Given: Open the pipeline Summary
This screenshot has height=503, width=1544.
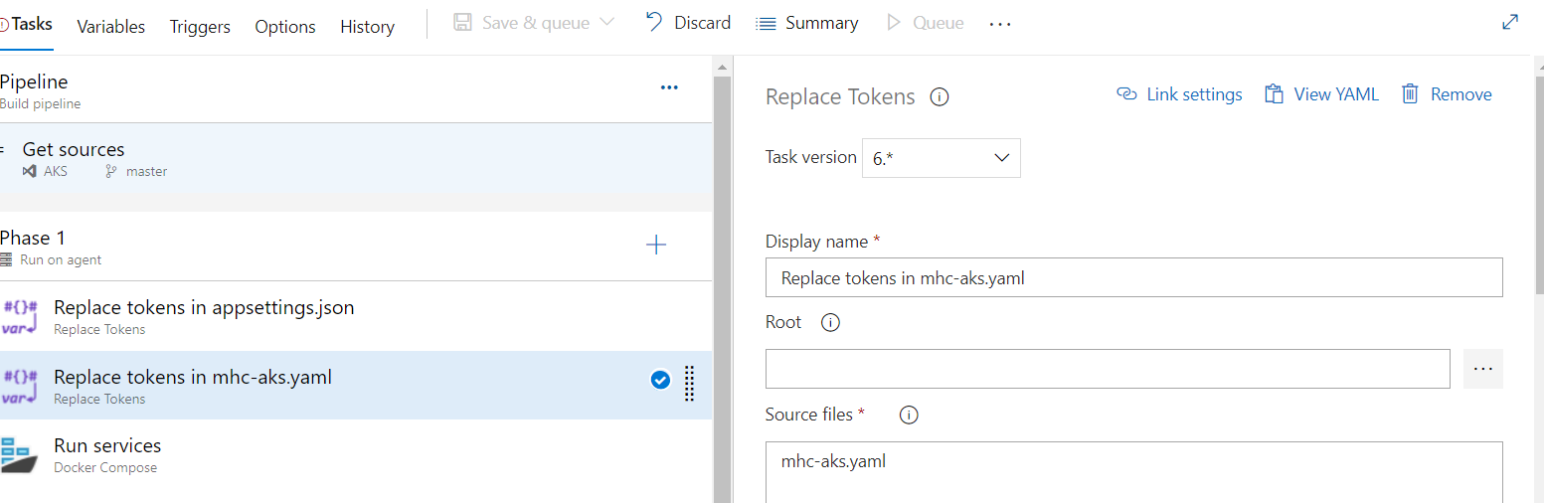Looking at the screenshot, I should (807, 23).
